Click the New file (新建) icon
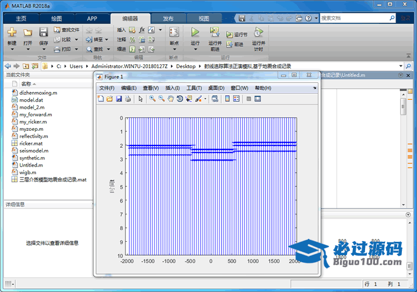 tap(12, 32)
